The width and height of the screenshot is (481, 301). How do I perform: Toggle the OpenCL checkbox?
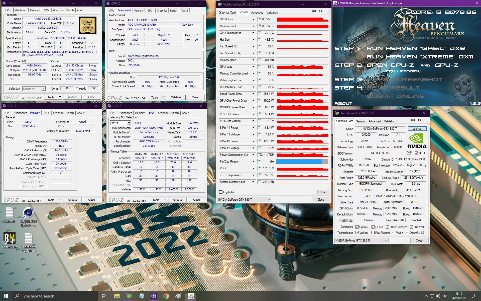(357, 227)
